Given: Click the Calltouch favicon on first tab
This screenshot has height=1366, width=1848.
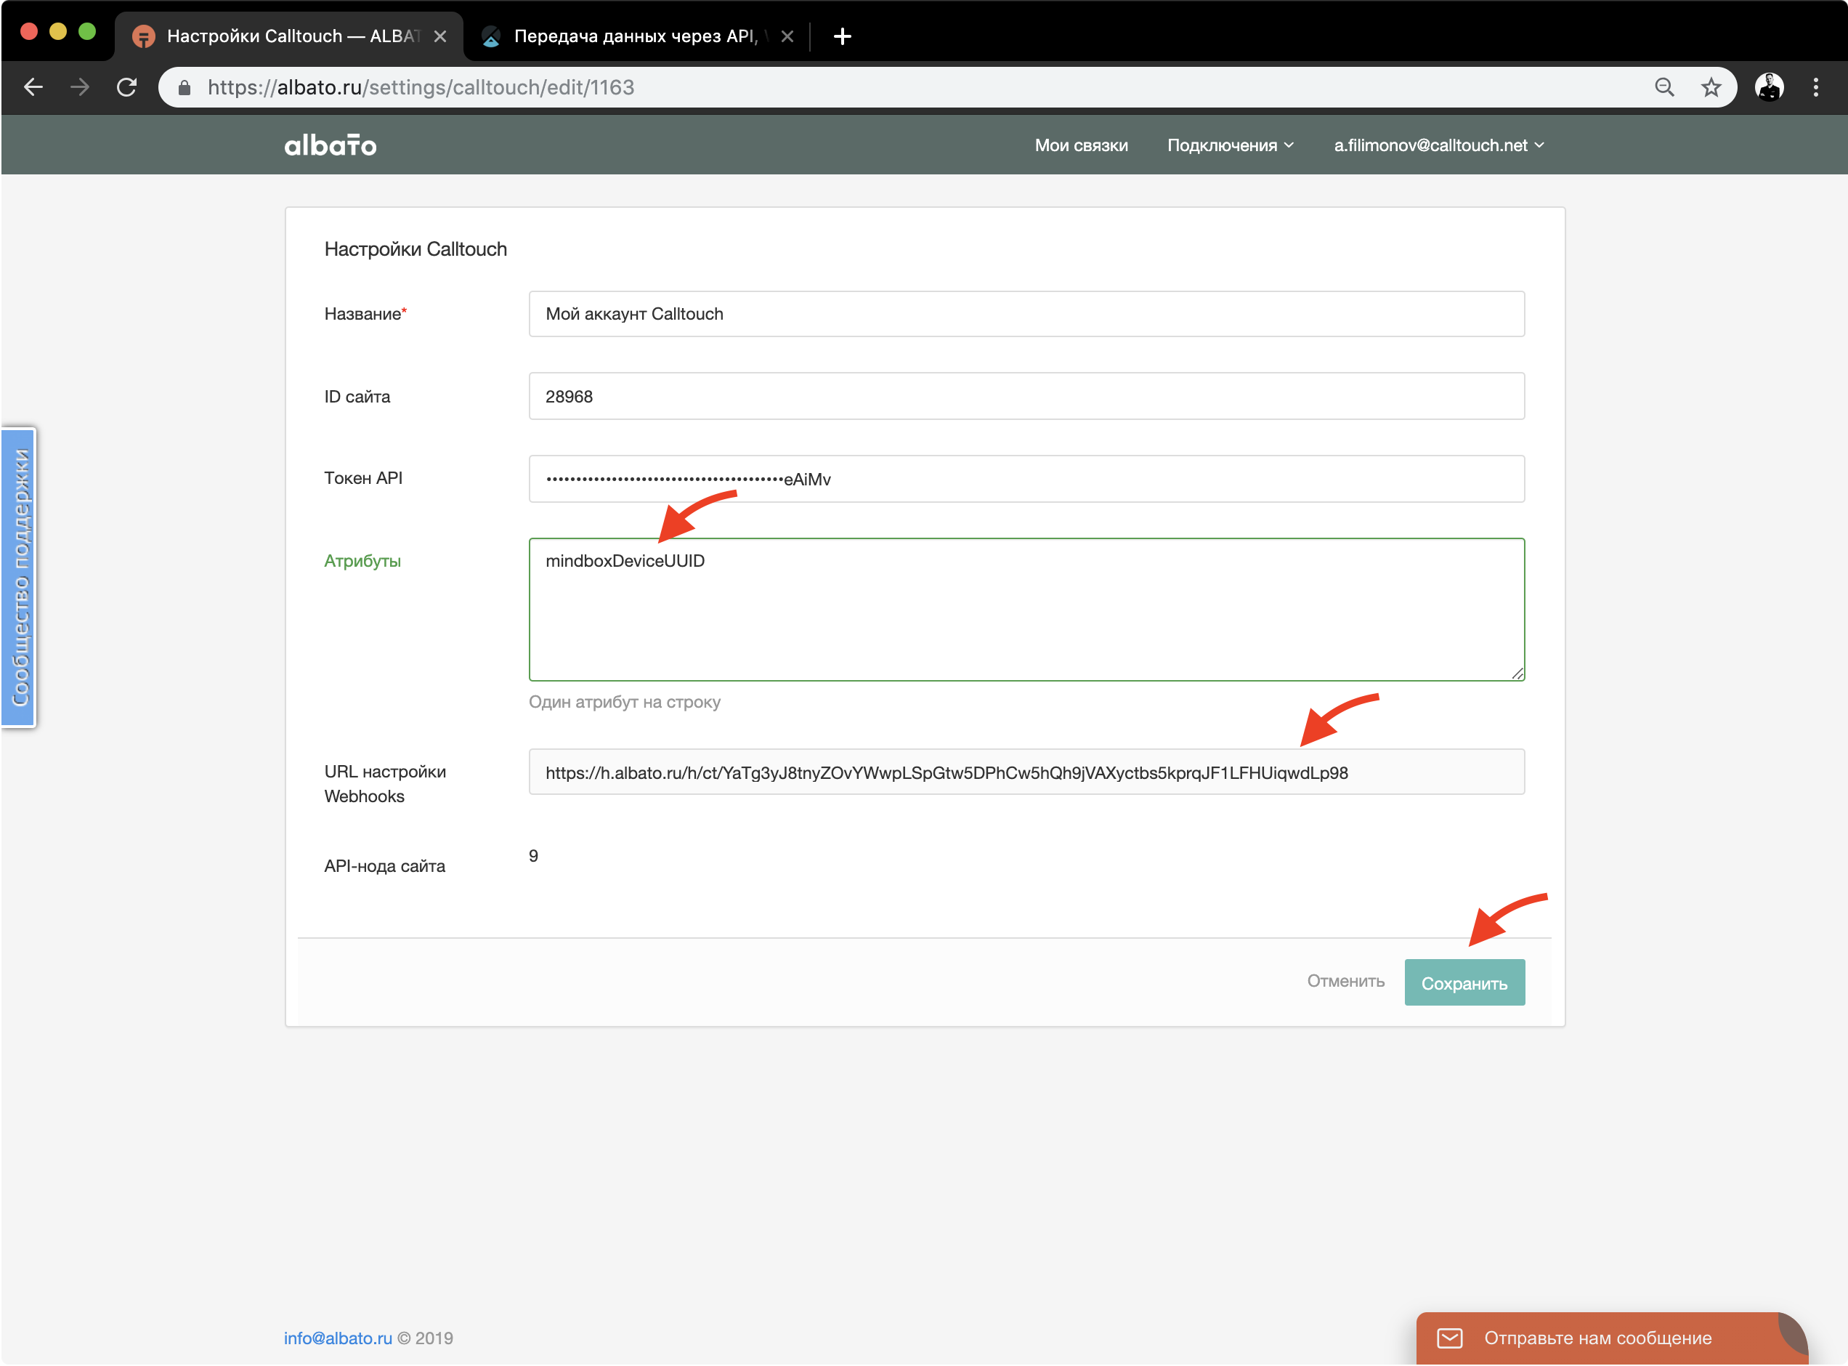Looking at the screenshot, I should point(144,36).
